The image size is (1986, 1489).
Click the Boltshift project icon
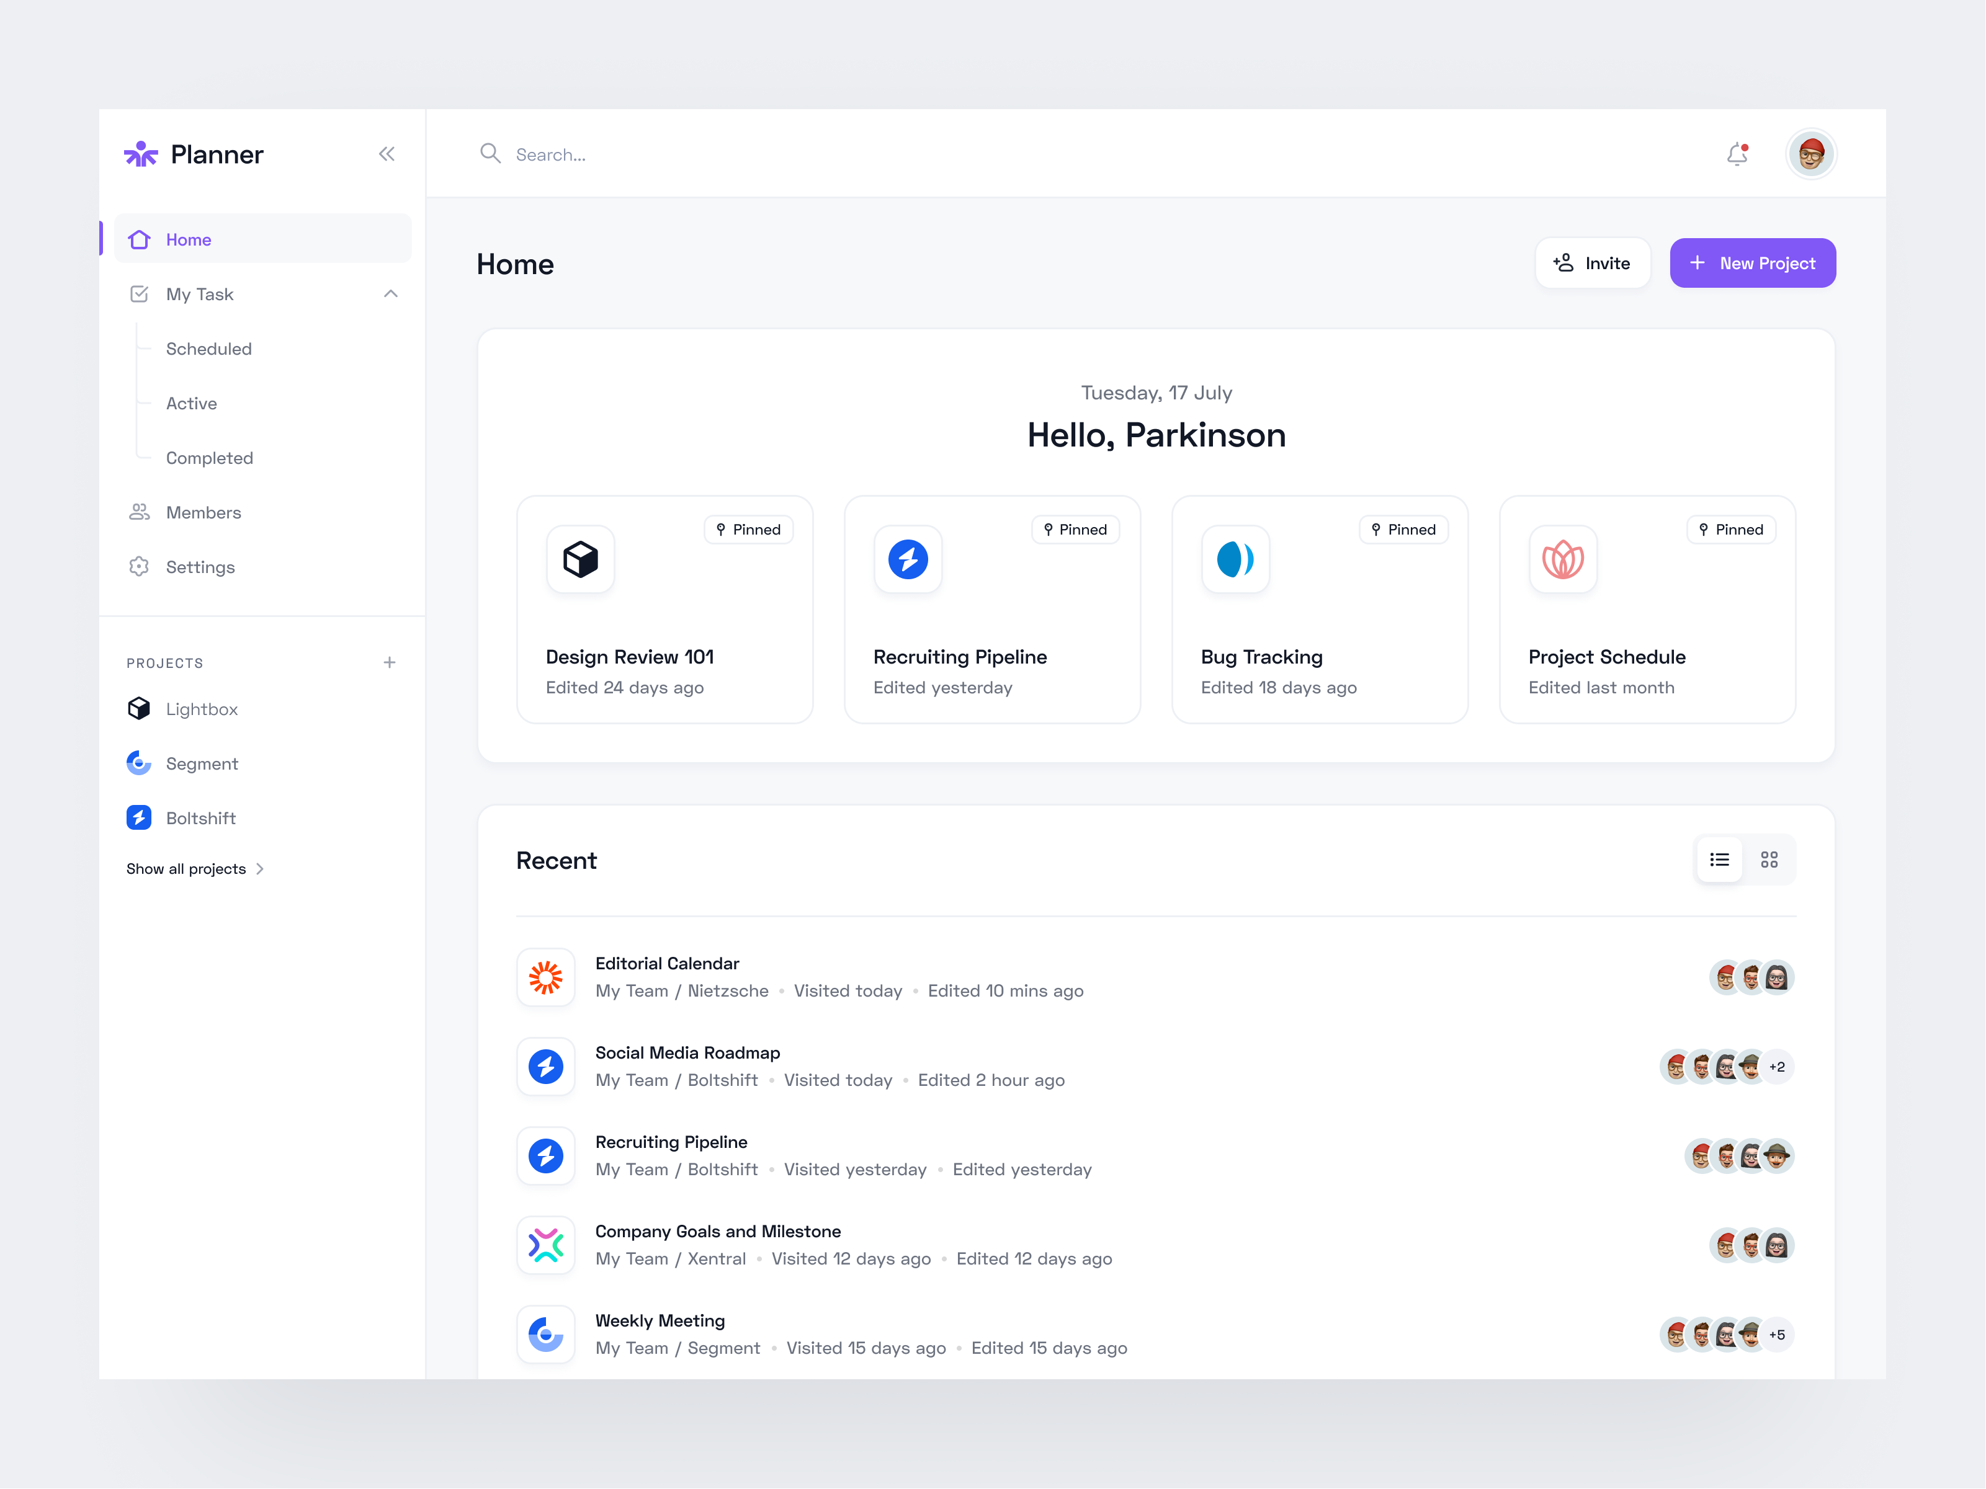coord(139,818)
